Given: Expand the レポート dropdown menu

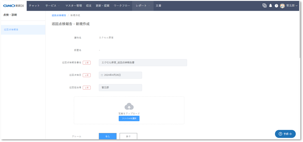Looking at the screenshot, I should (x=143, y=6).
